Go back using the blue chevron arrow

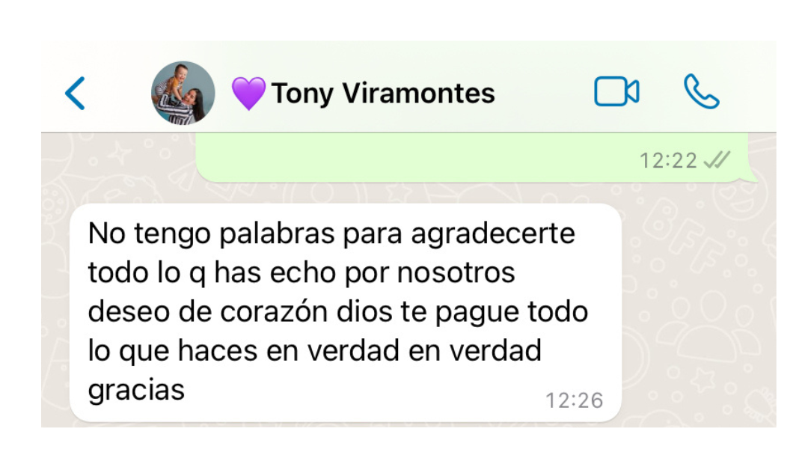click(x=76, y=94)
